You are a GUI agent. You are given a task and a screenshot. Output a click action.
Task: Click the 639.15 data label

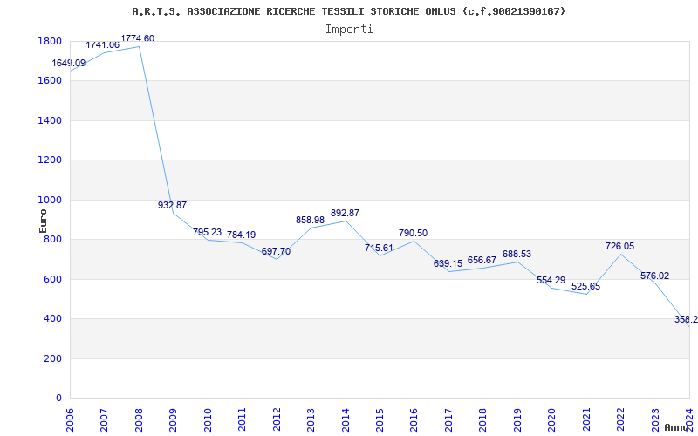pyautogui.click(x=448, y=264)
